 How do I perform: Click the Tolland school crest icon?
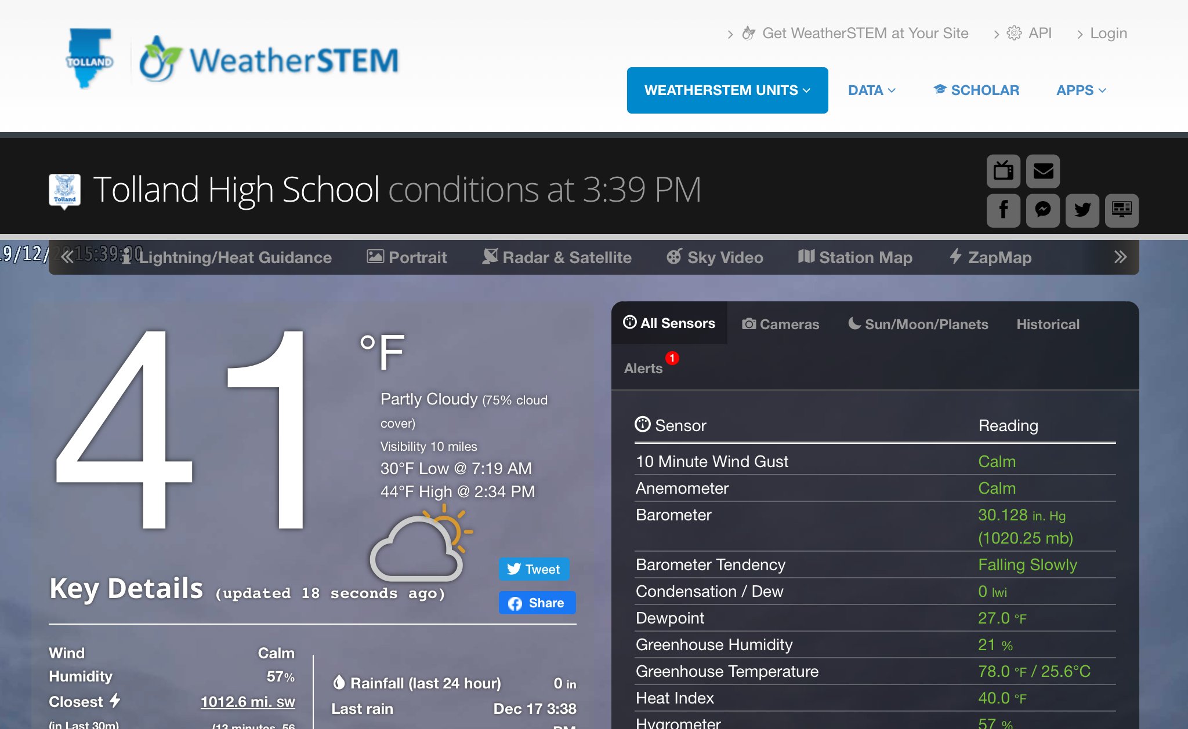(64, 191)
